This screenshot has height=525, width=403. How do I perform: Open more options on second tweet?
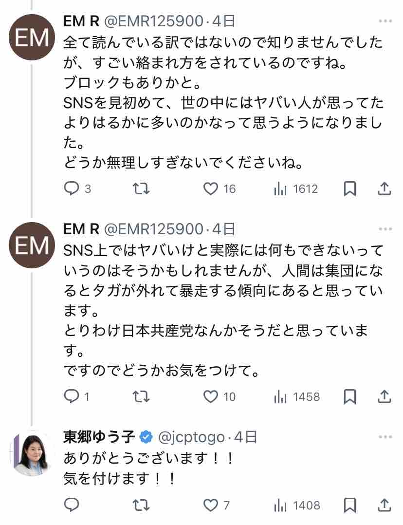tap(385, 228)
